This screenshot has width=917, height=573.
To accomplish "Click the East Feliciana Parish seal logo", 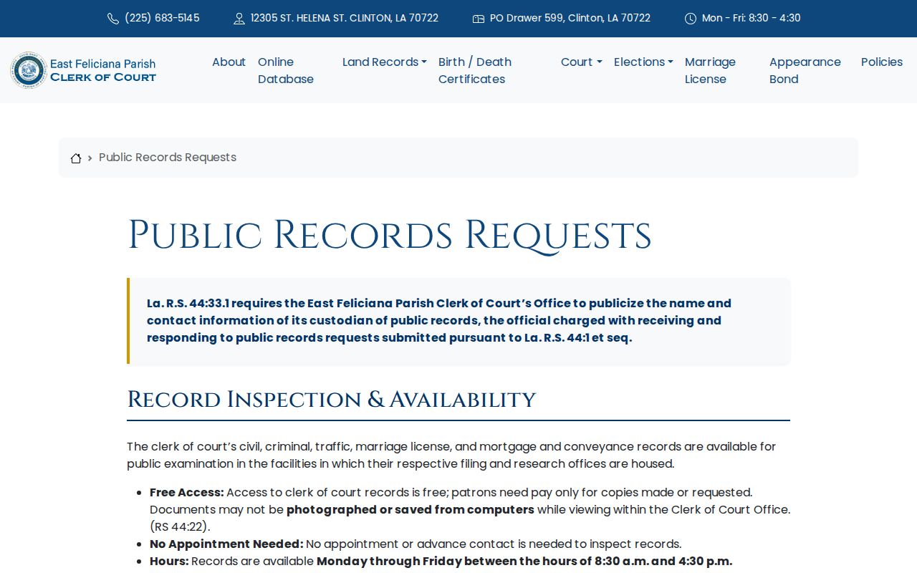I will click(29, 70).
